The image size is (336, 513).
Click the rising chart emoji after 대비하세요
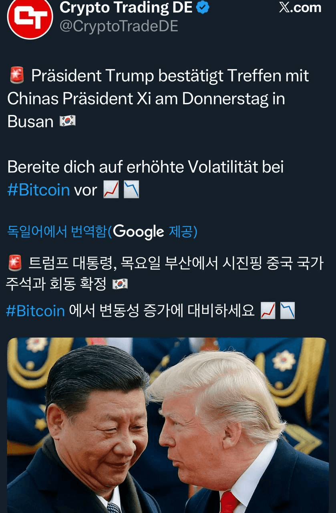268,311
